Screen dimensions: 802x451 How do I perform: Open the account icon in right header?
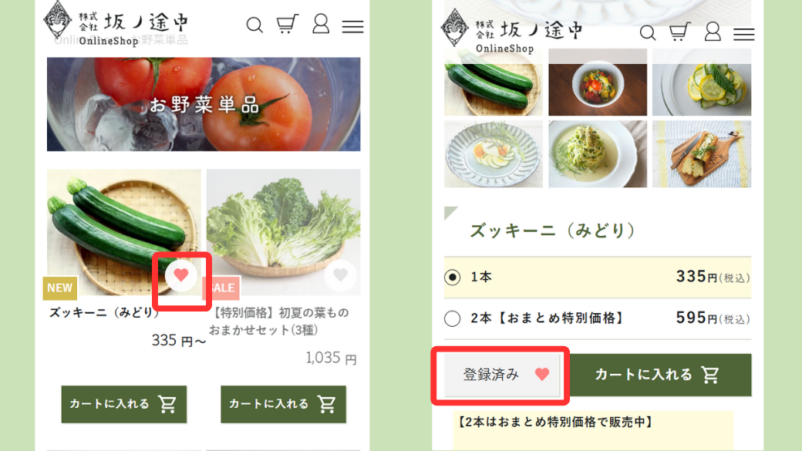(x=713, y=32)
